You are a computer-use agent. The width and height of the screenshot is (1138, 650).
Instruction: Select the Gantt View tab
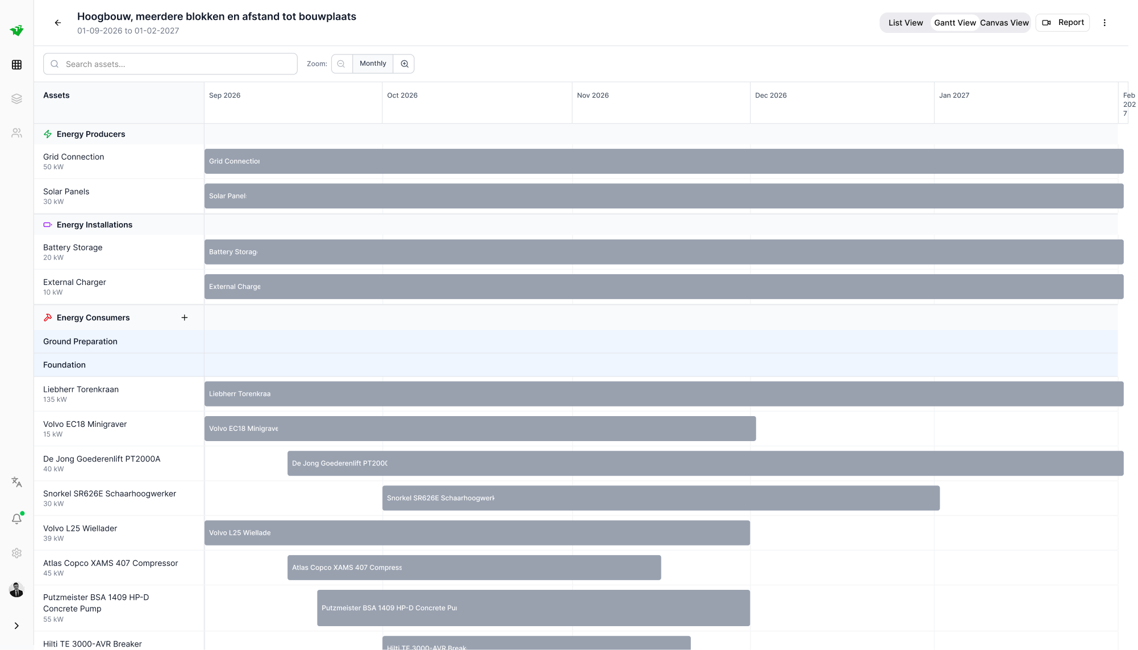tap(954, 23)
